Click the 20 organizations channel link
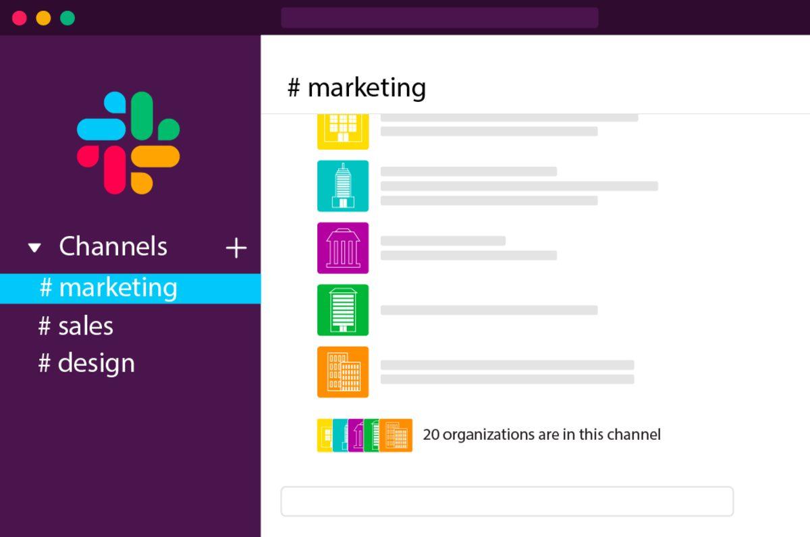Image resolution: width=810 pixels, height=537 pixels. (x=541, y=435)
